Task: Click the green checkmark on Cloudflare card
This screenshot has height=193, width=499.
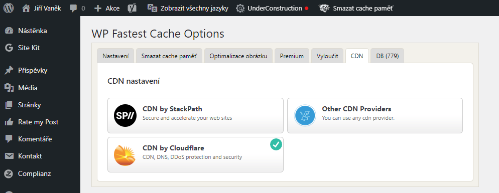Action: click(276, 144)
